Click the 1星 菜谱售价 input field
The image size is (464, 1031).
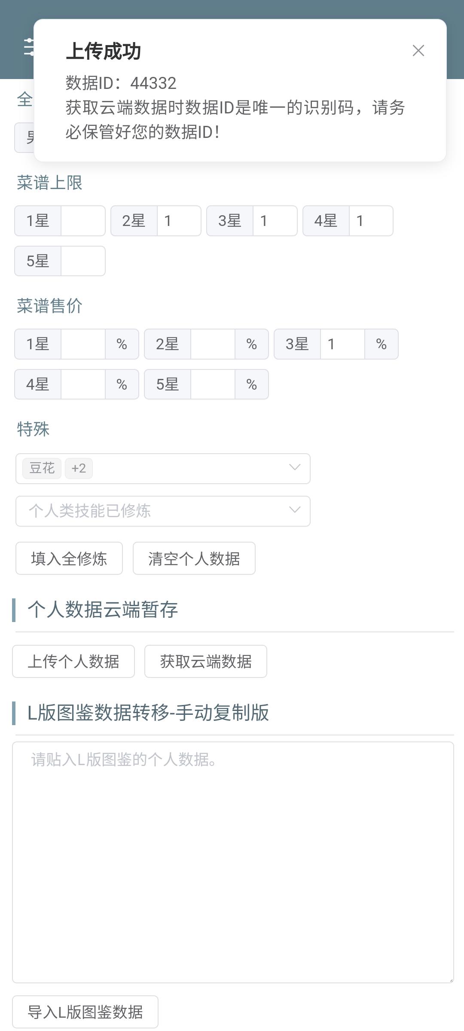(x=83, y=344)
